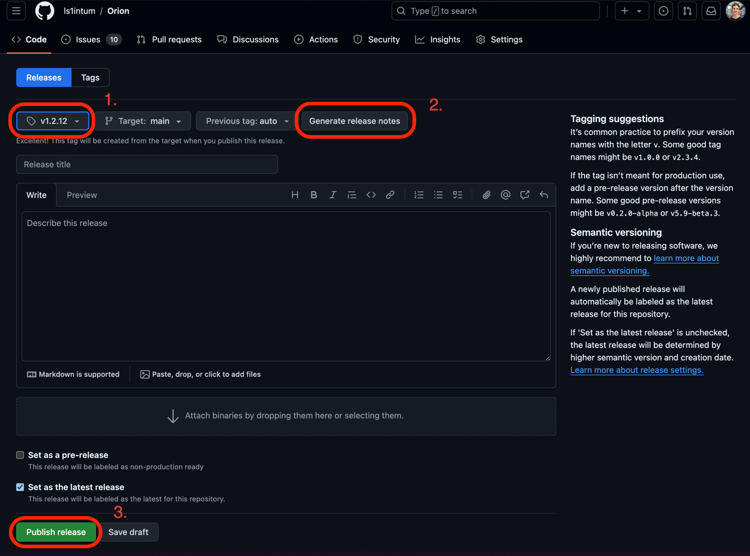Switch to the Tags view
The height and width of the screenshot is (556, 750).
click(90, 77)
